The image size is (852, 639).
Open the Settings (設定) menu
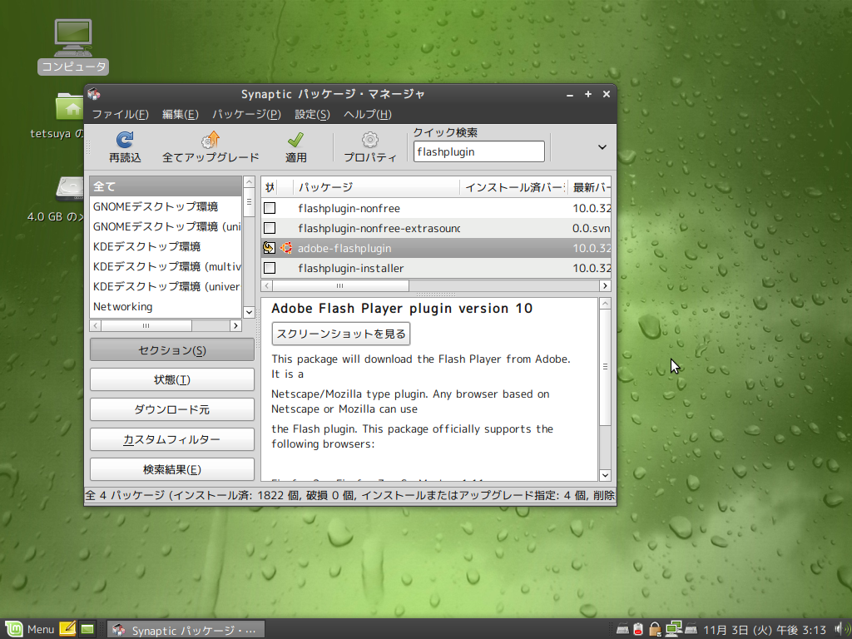(x=312, y=114)
